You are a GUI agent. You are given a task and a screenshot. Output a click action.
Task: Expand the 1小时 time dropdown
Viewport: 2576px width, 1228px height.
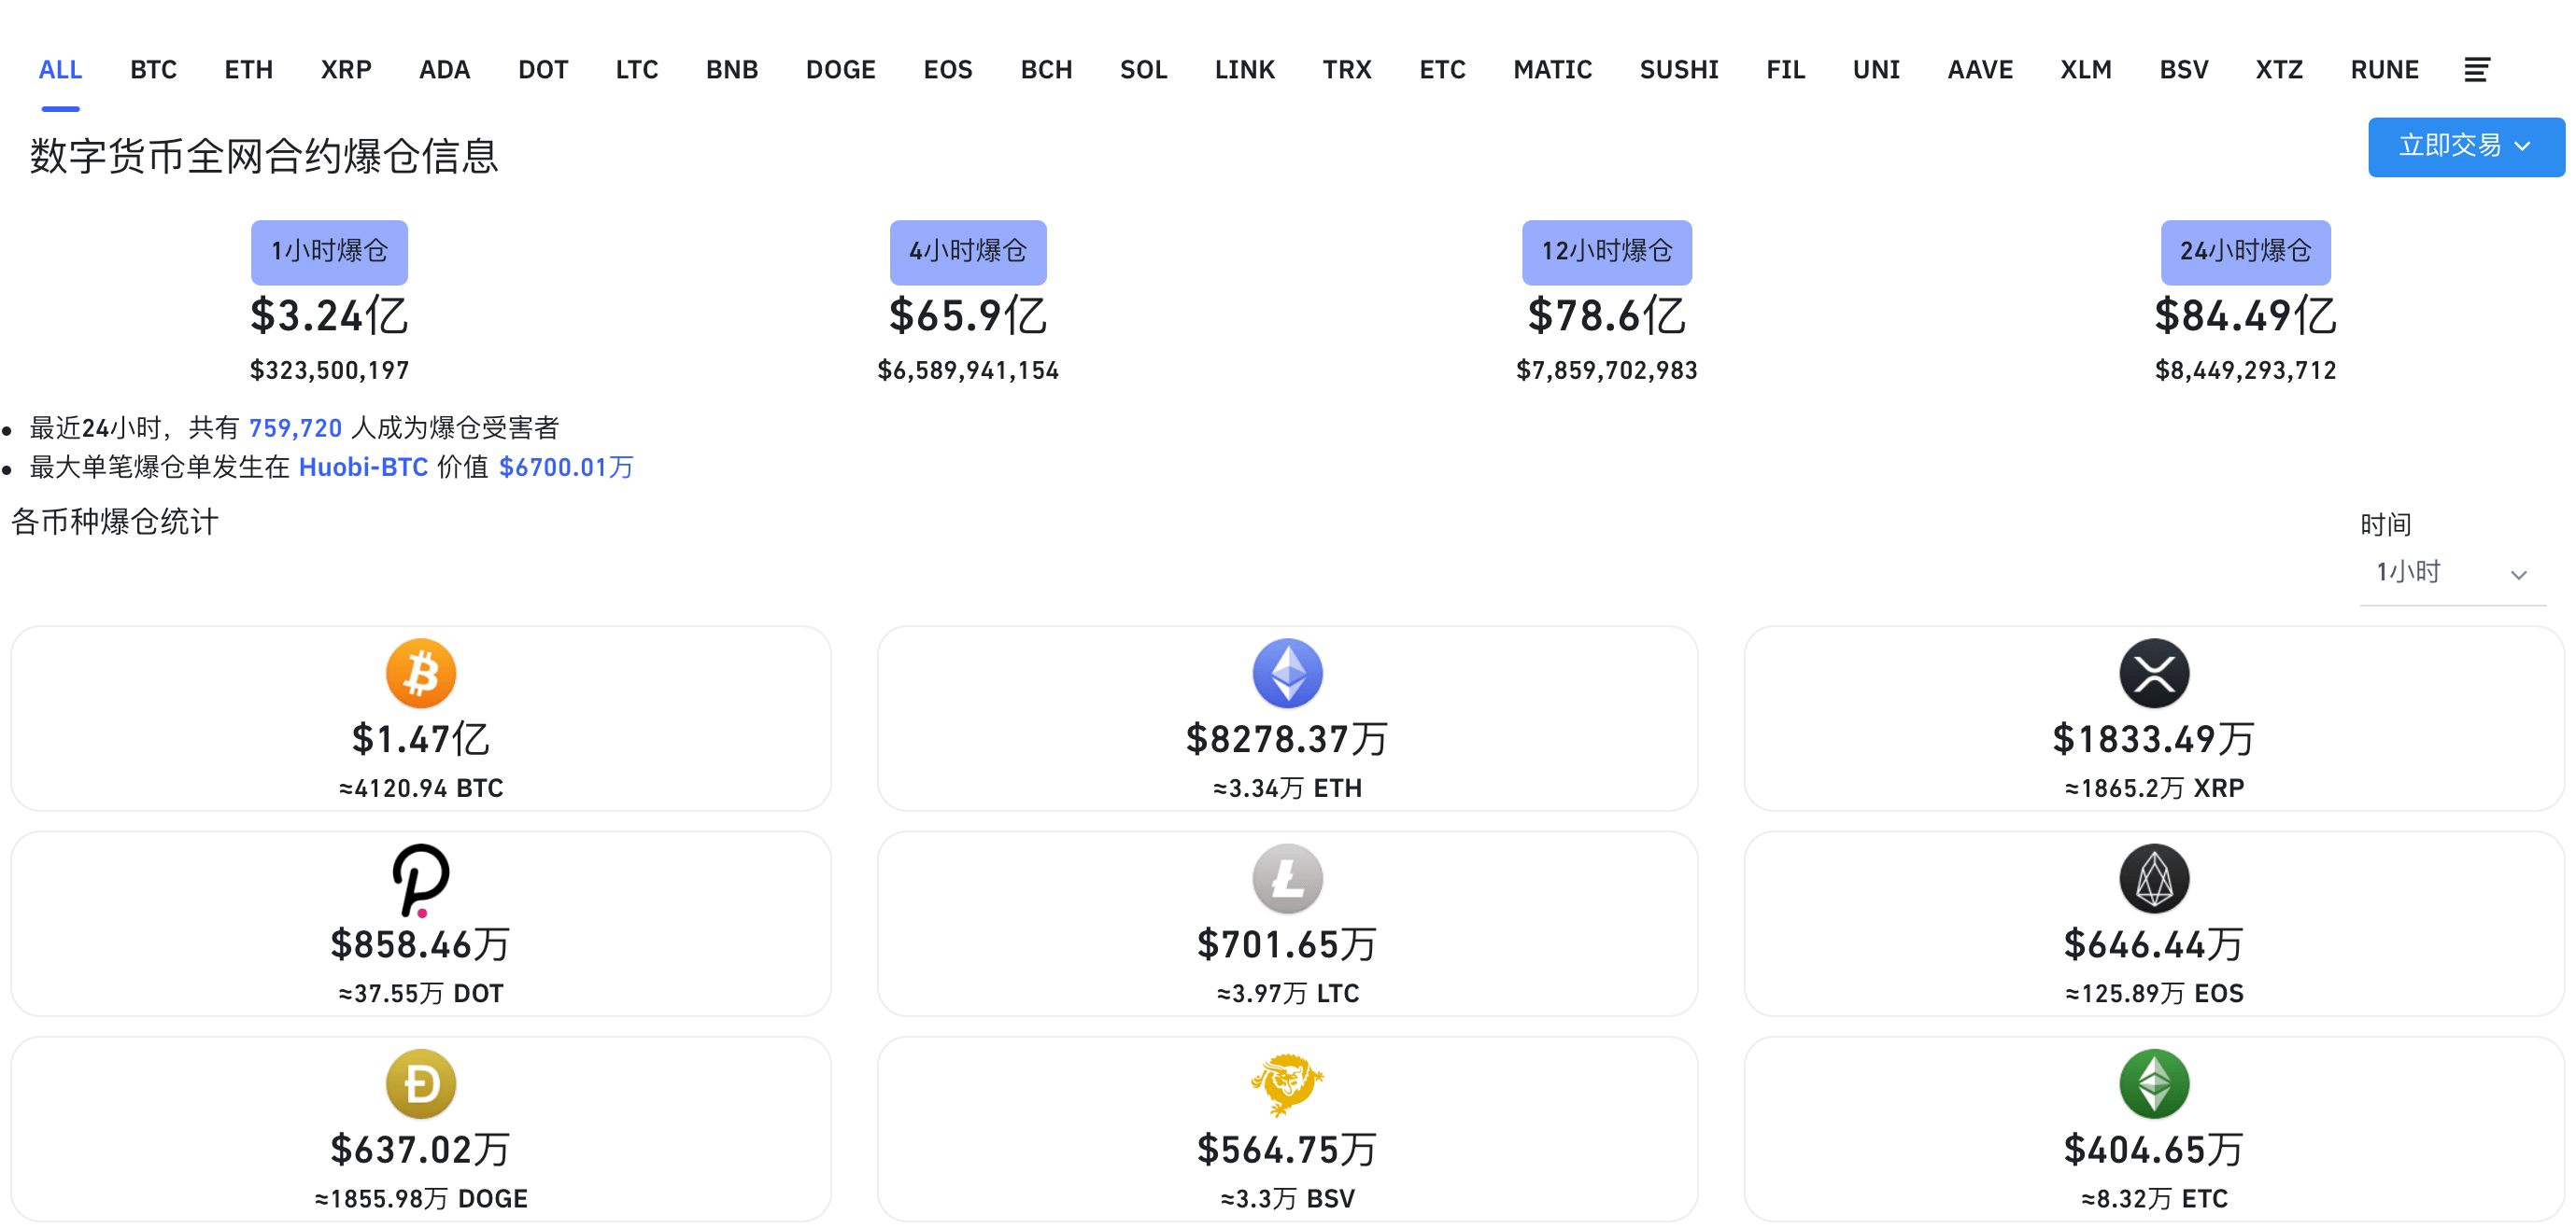[2450, 573]
